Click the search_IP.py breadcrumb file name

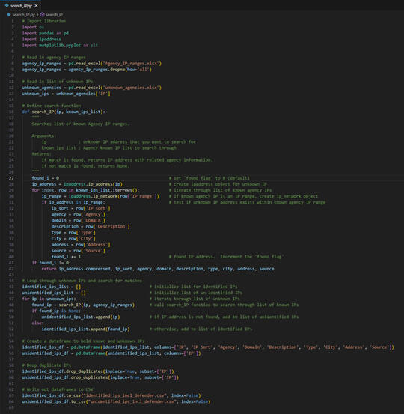tap(23, 15)
